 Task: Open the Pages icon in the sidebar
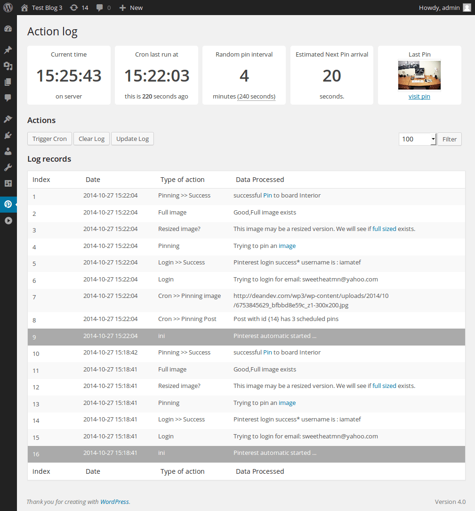[x=8, y=82]
